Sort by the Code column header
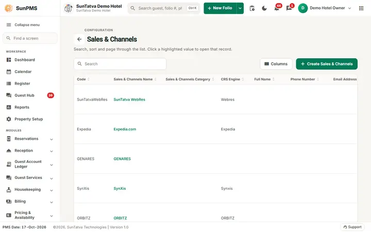371x232 pixels. click(x=83, y=79)
